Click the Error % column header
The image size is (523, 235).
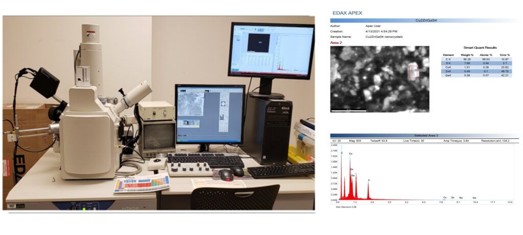pyautogui.click(x=506, y=54)
